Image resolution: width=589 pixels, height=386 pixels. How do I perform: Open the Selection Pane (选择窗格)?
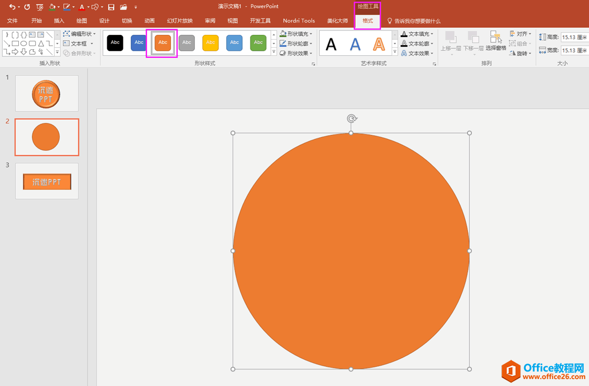[x=496, y=41]
